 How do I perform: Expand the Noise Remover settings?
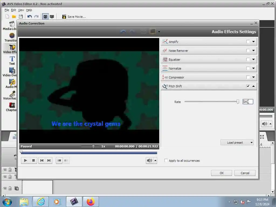tap(253, 50)
